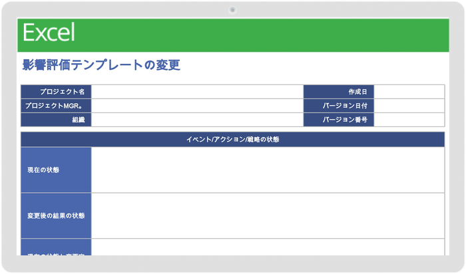
Task: Click the プロジェクトMGR。 label cell
Action: tap(56, 106)
